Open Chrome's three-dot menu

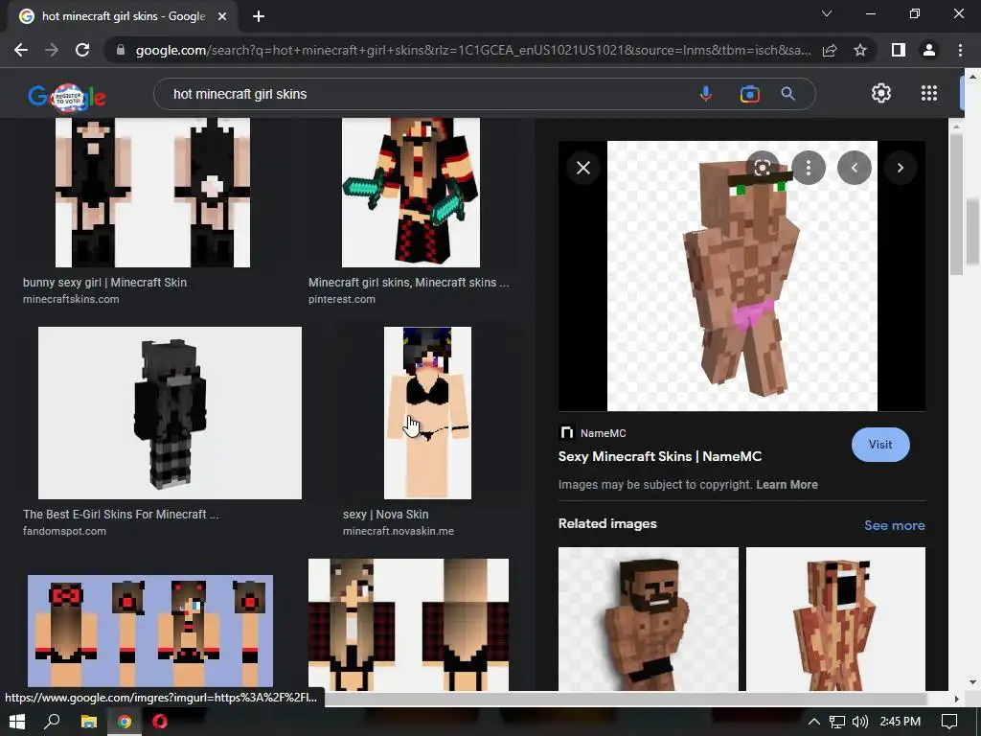960,50
